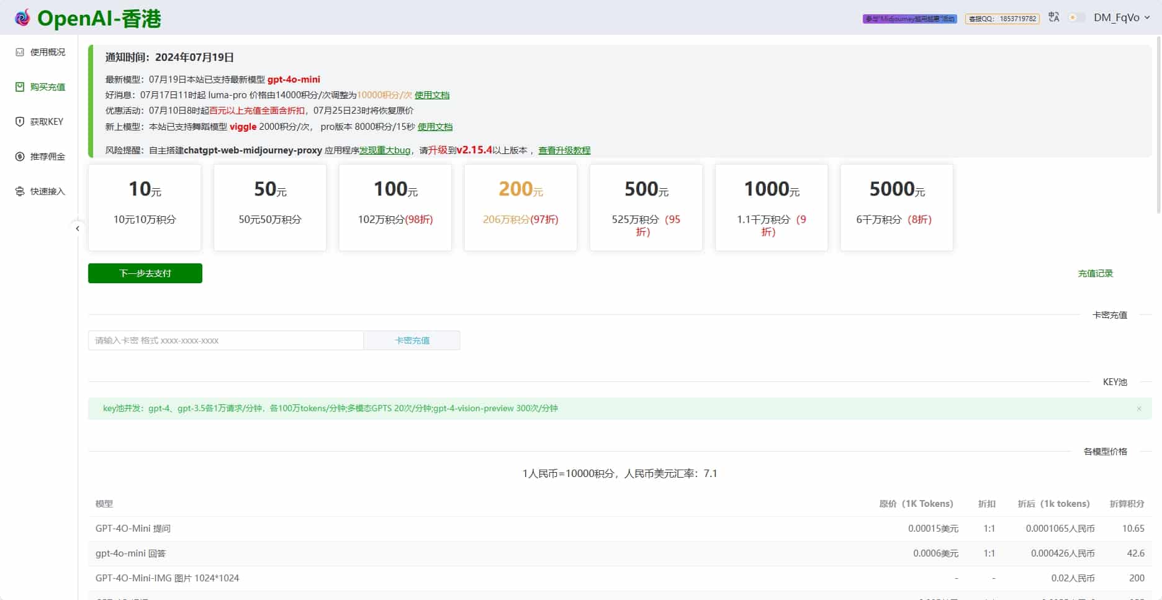Click the 10.65 折算积分 value
This screenshot has width=1162, height=600.
click(x=1133, y=529)
